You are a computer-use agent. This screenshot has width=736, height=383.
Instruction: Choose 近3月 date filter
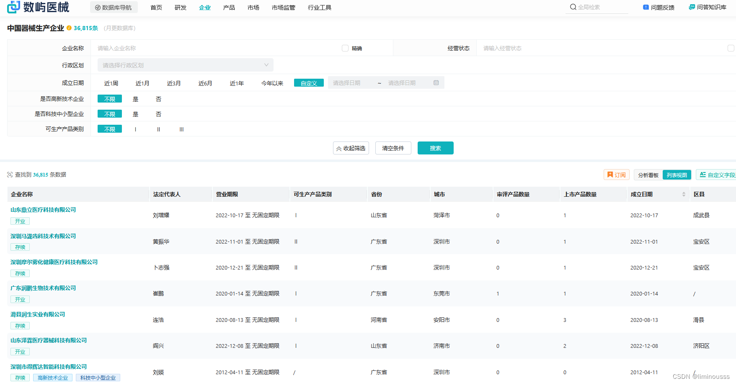coord(174,83)
